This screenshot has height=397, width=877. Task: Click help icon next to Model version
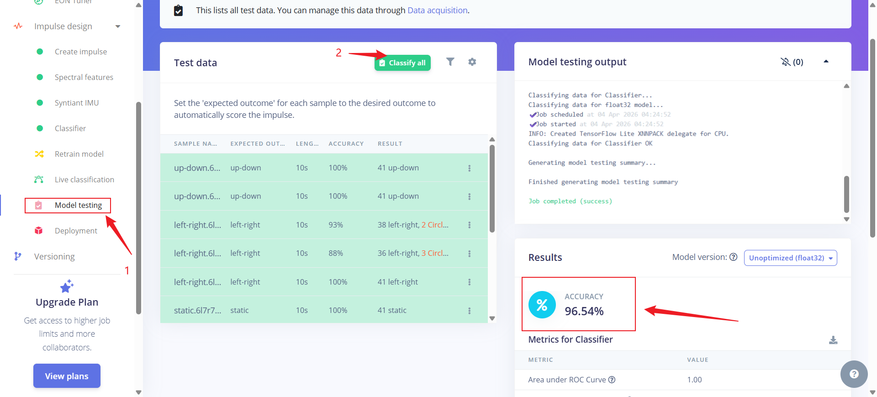tap(734, 257)
